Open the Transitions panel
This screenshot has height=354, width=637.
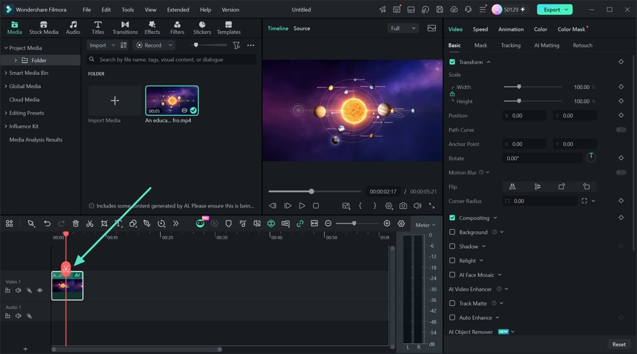point(125,28)
